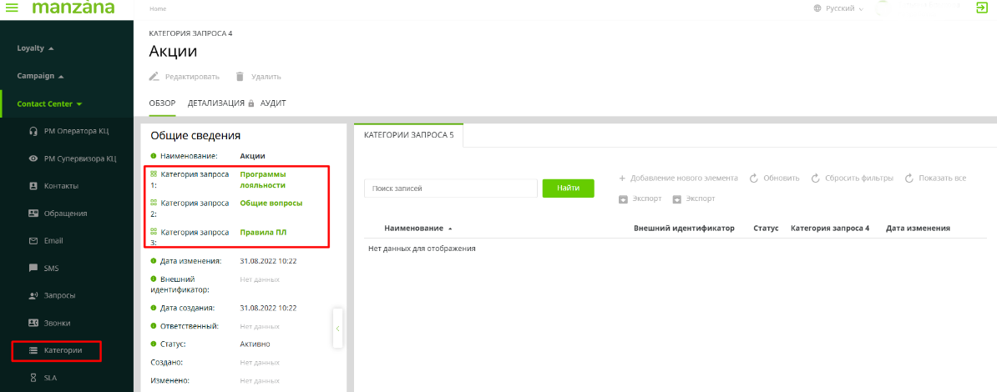Click Показать все toolbar item
The width and height of the screenshot is (997, 392).
coord(935,178)
